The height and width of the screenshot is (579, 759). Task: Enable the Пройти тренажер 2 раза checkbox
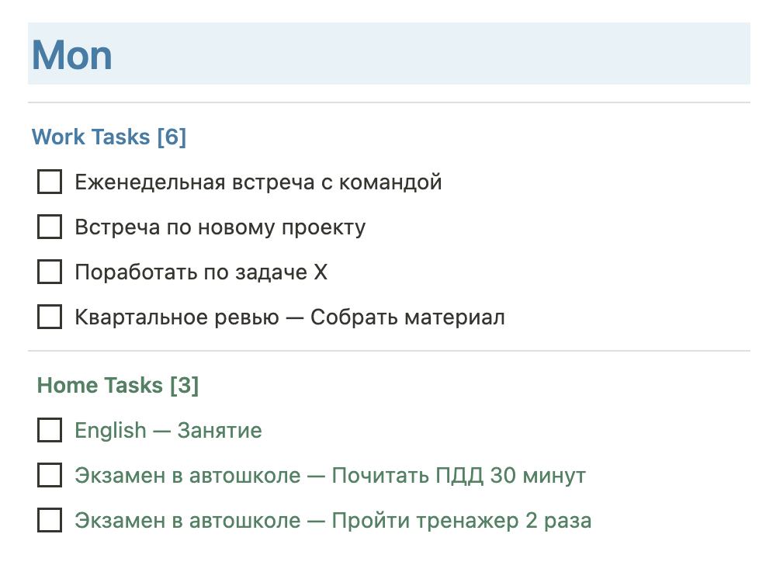50,520
